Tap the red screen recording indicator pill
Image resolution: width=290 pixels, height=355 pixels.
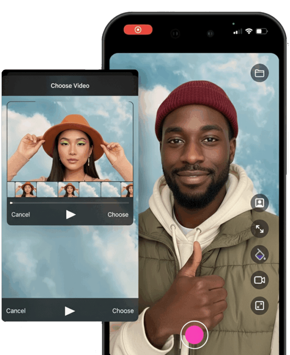(138, 30)
